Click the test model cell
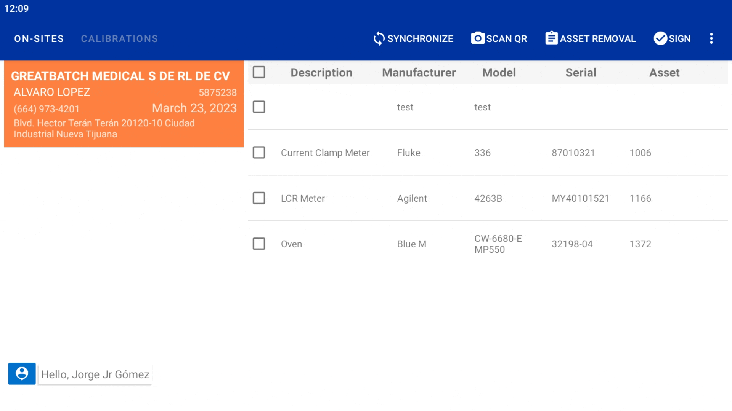This screenshot has width=732, height=411. click(482, 107)
